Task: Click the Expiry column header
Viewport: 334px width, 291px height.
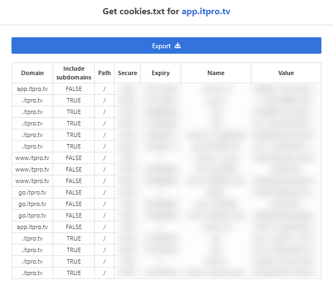Action: [x=161, y=73]
